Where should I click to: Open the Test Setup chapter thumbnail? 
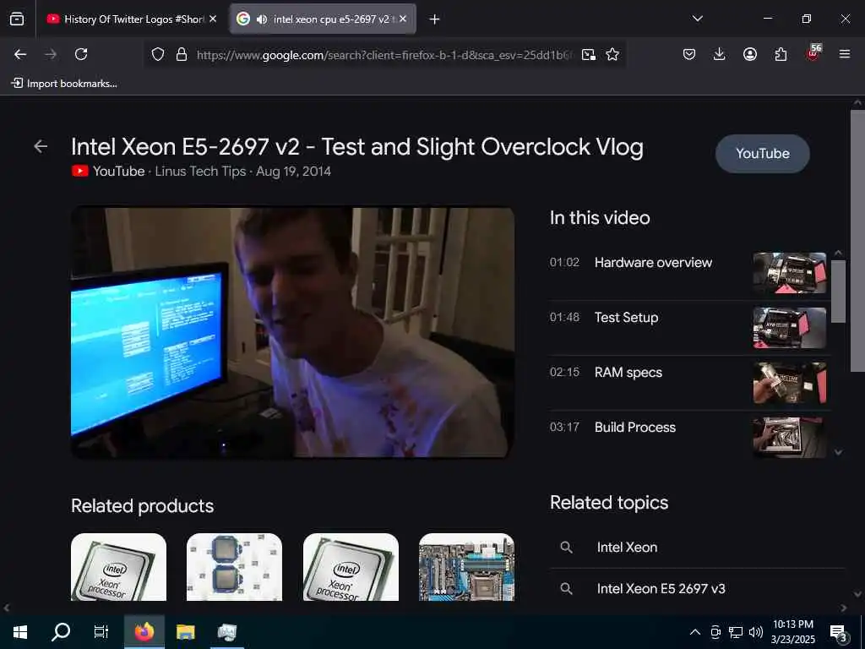(790, 328)
